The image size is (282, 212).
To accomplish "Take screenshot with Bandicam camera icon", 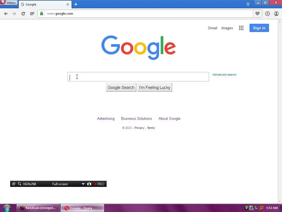I will click(x=89, y=184).
